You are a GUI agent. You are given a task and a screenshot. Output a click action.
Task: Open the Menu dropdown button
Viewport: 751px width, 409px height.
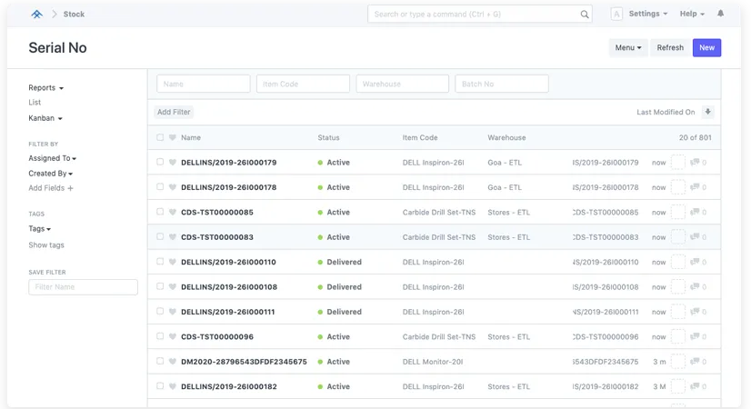point(628,48)
